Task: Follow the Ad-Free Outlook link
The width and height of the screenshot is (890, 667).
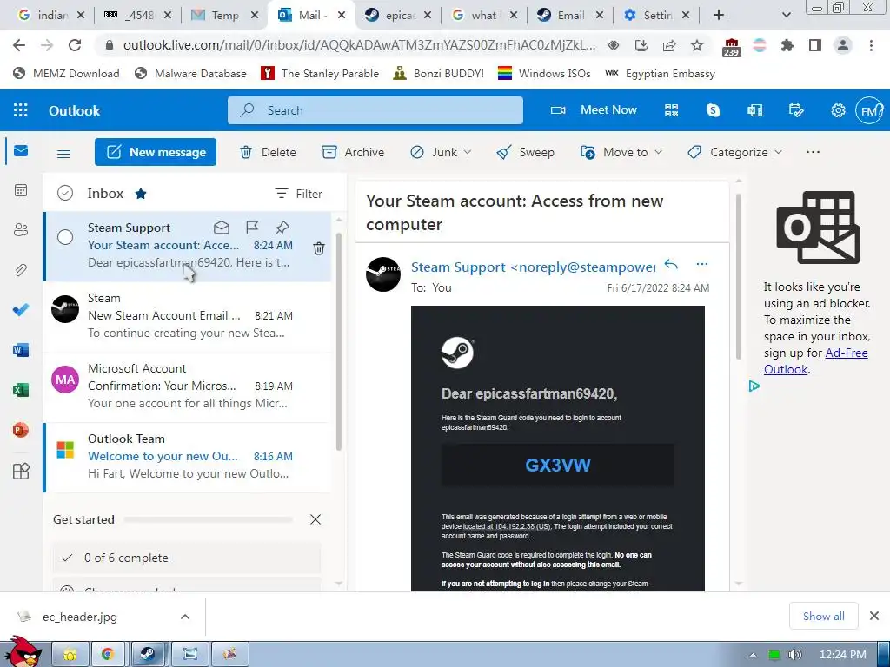Action: (815, 360)
